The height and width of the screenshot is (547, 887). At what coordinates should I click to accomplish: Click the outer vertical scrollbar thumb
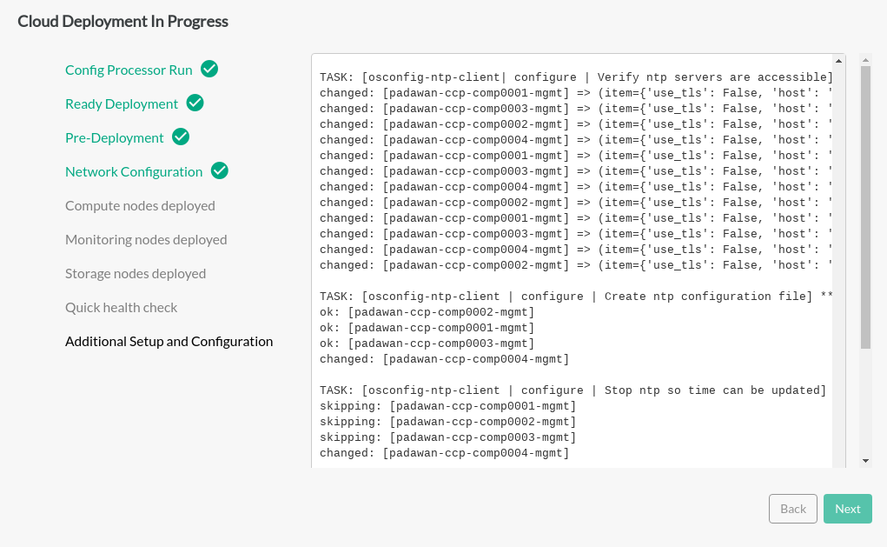pos(865,207)
